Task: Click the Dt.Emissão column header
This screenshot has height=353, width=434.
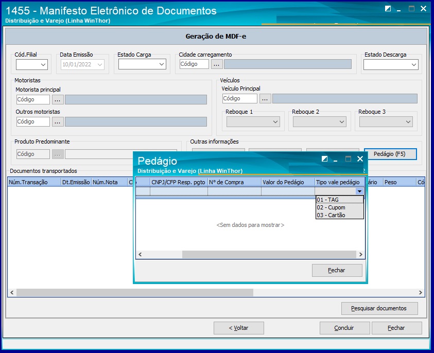Action: tap(76, 182)
